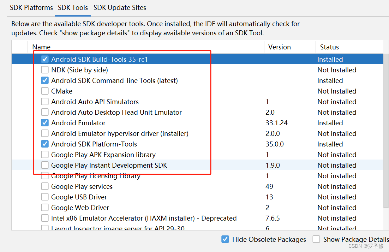Click version '33.1.24' of Android Emulator
Image resolution: width=389 pixels, height=252 pixels.
(x=276, y=123)
